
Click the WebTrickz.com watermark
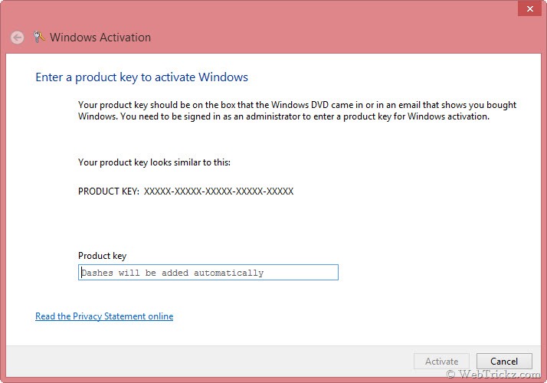coord(493,375)
